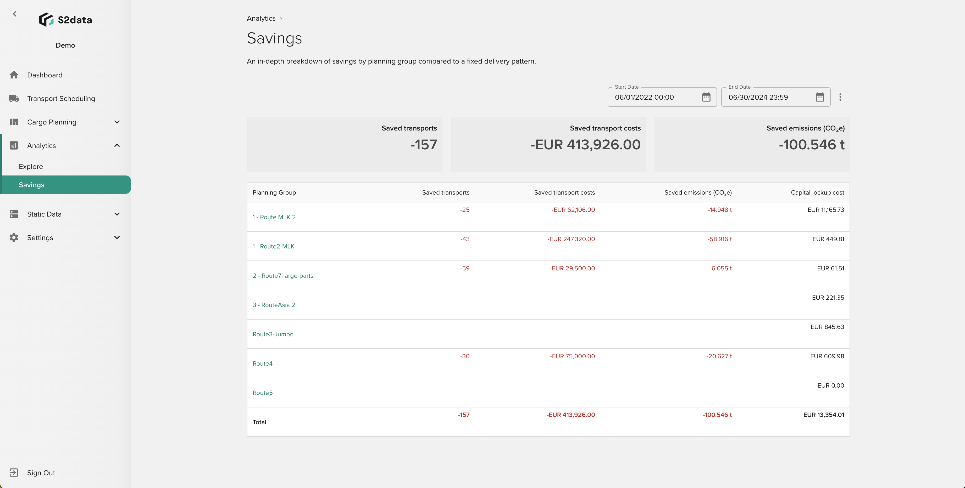Click the Cargo Planning grid icon
The width and height of the screenshot is (965, 488).
pyautogui.click(x=14, y=122)
